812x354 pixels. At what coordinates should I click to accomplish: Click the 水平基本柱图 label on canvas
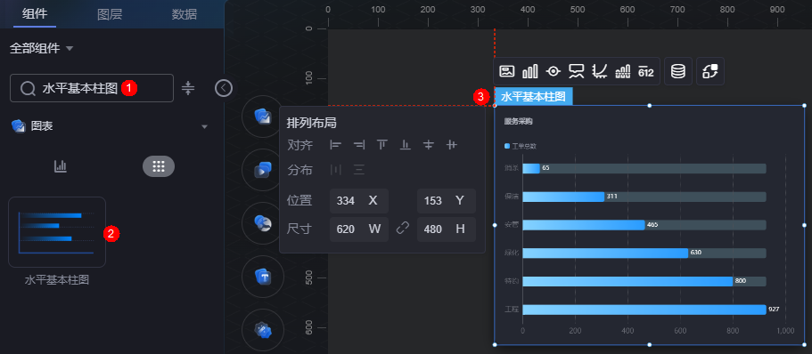click(533, 96)
